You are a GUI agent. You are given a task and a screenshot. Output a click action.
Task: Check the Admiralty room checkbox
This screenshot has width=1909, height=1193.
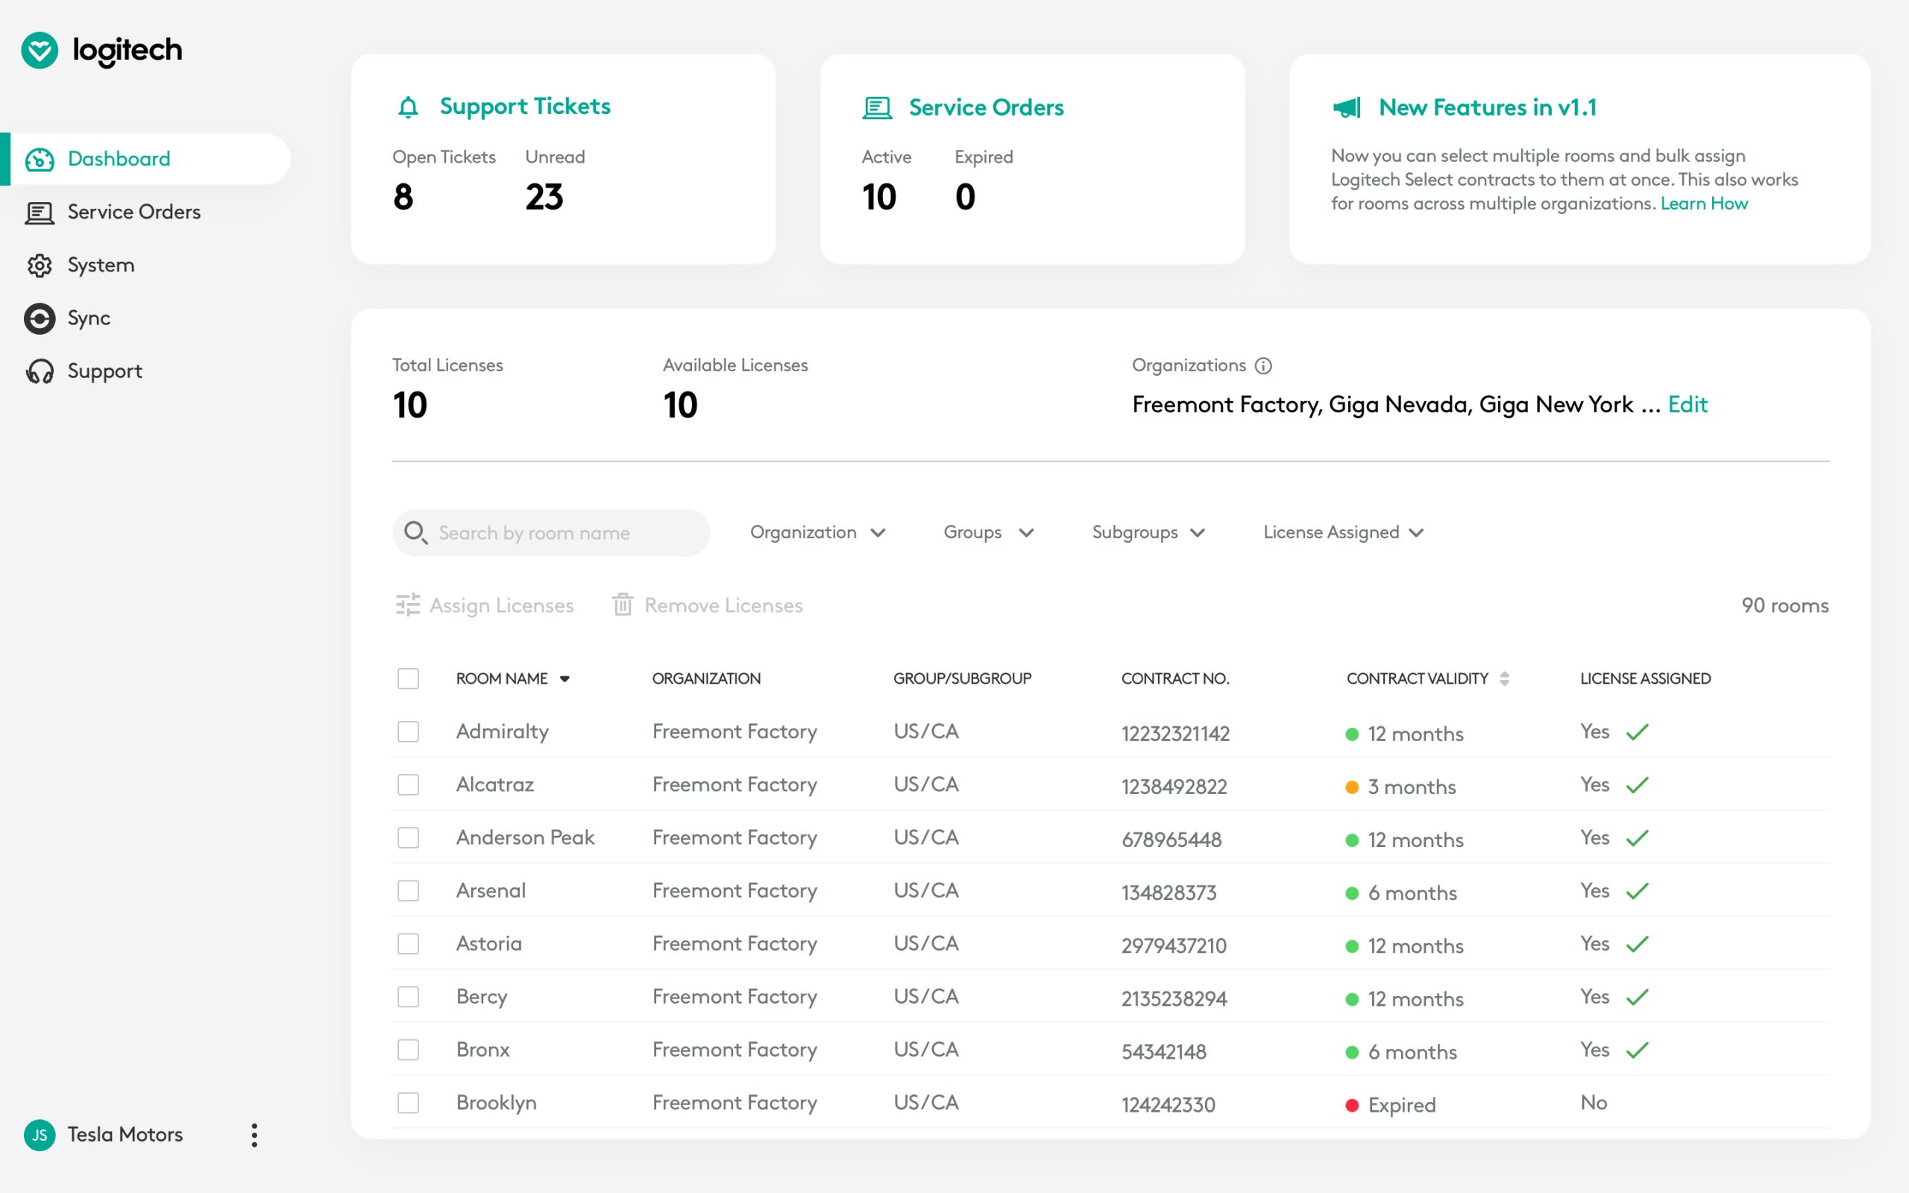click(x=408, y=731)
